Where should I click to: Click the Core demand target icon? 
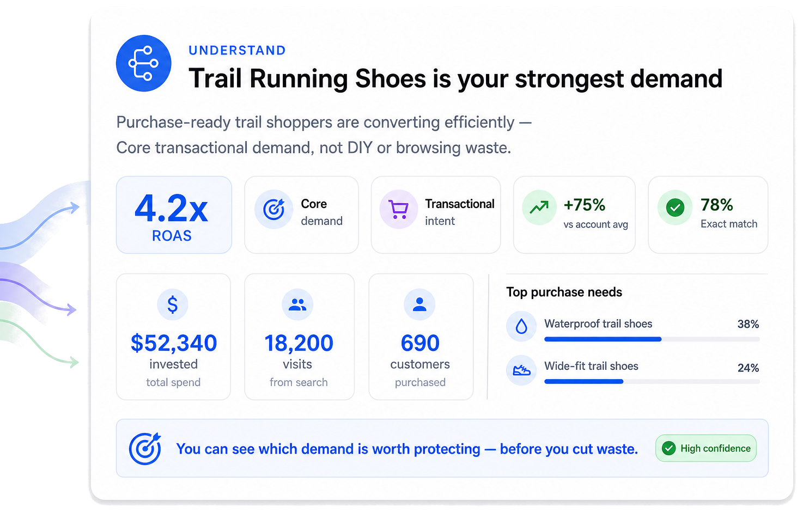[x=274, y=209]
